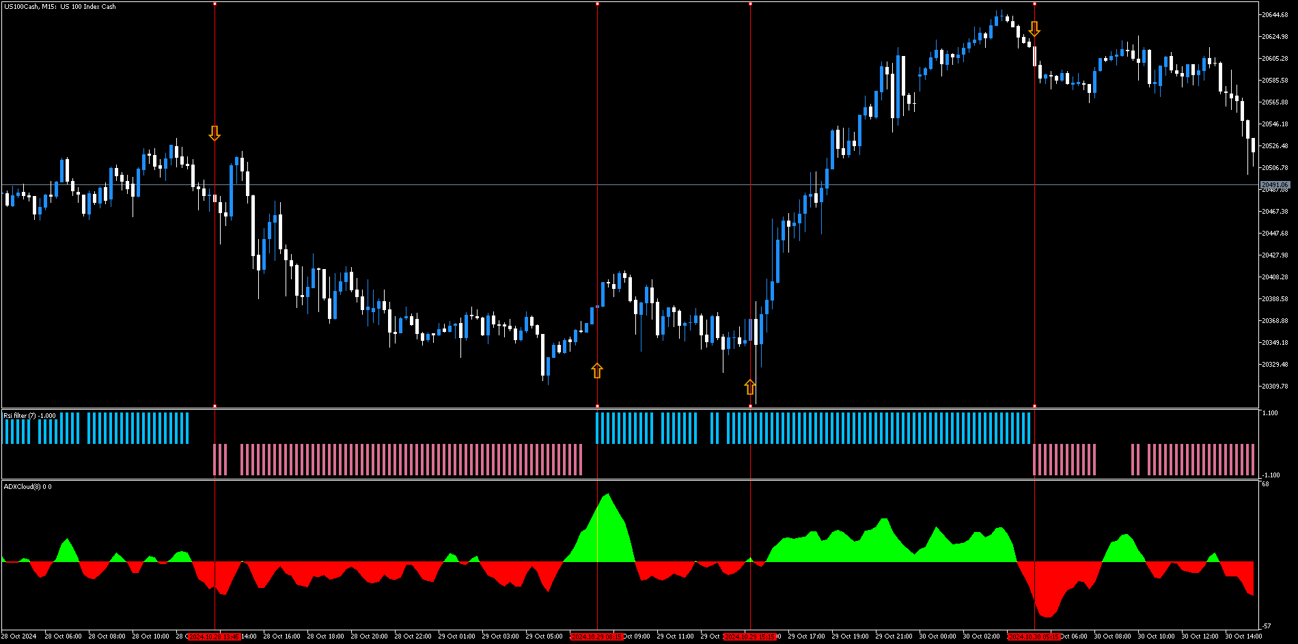Click the 20644.68 level on price scale
The width and height of the screenshot is (1298, 644).
(1275, 15)
